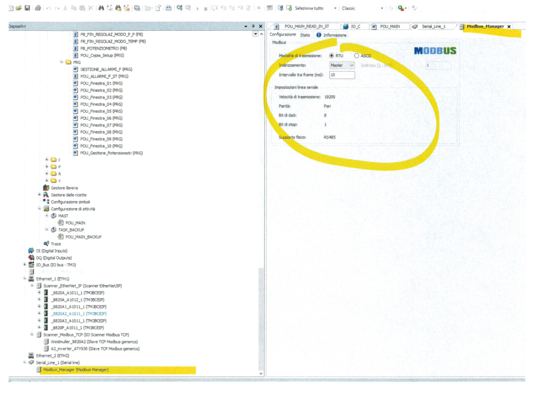The image size is (536, 397).
Task: Click the Gestore libreria icon
Action: [x=46, y=188]
